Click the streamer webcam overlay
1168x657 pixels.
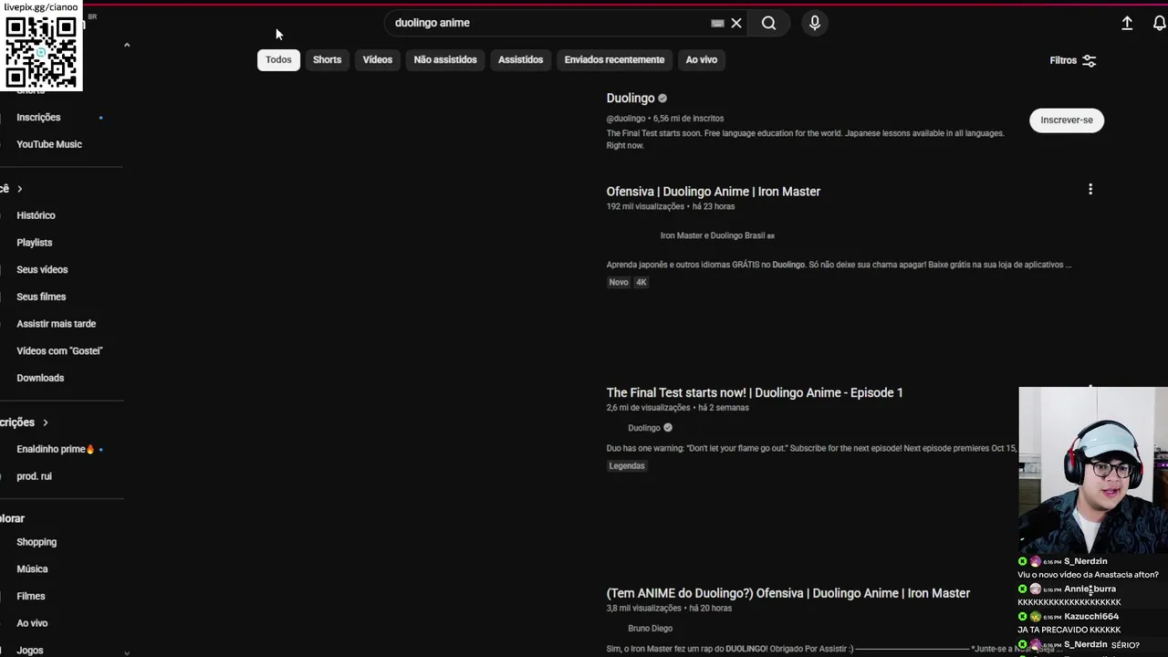pos(1093,470)
